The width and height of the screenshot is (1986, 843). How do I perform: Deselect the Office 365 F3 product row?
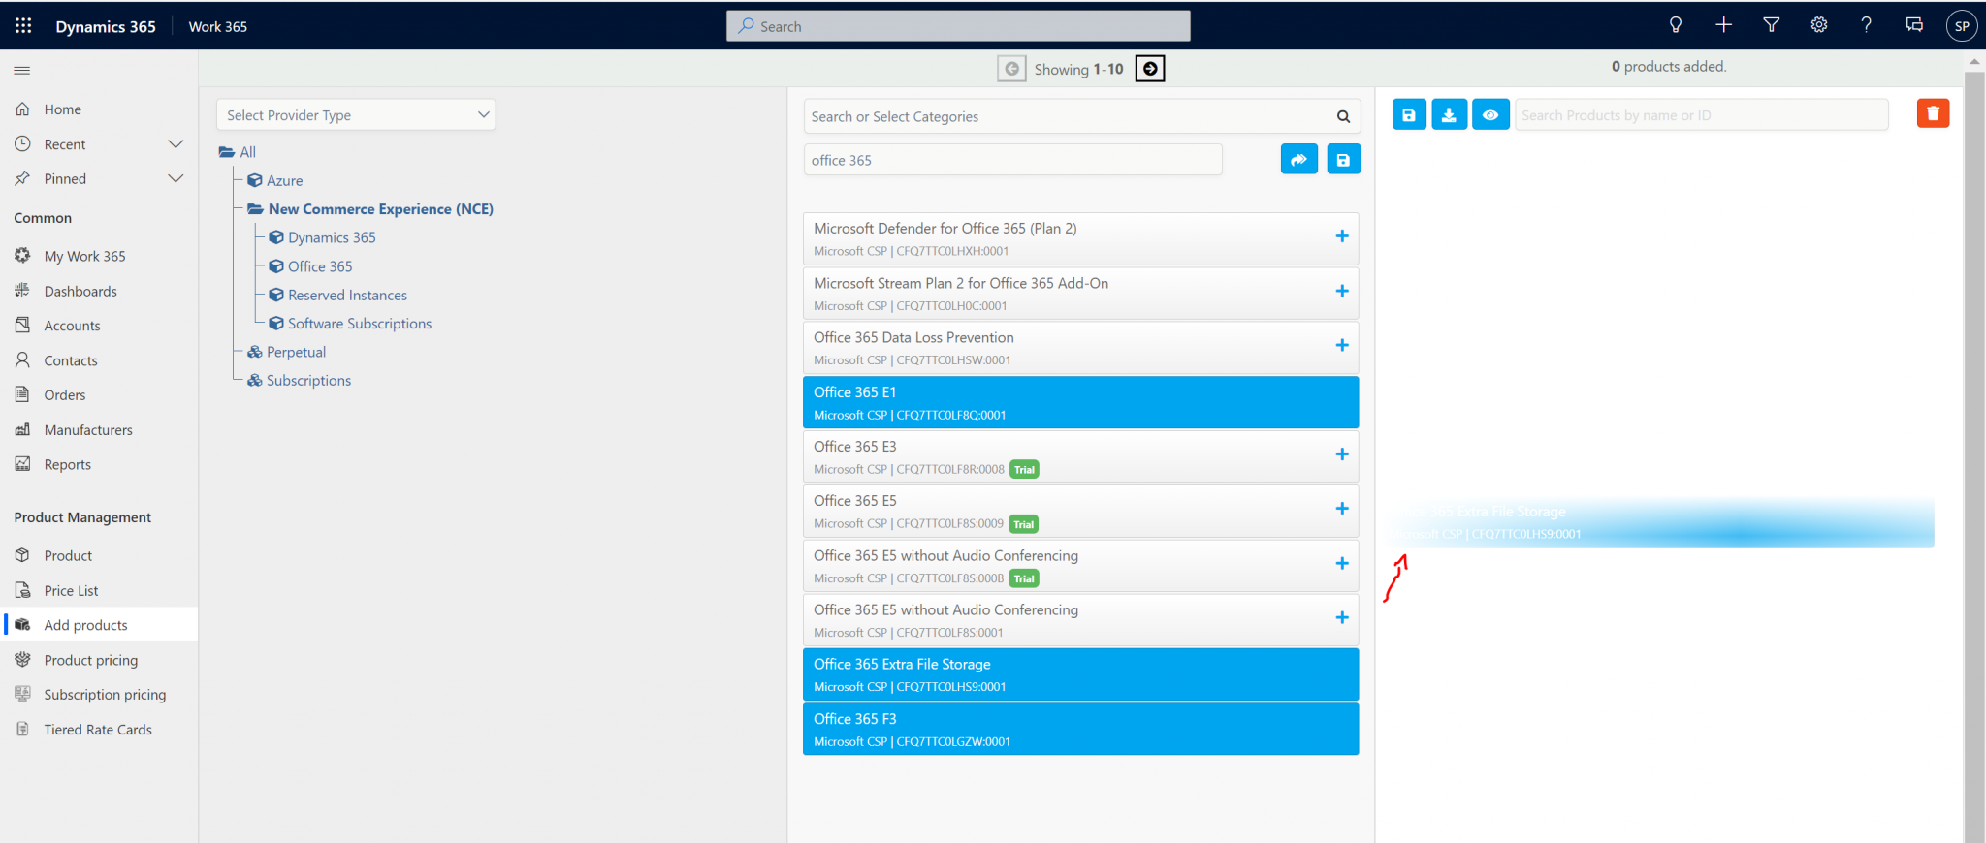click(x=1080, y=729)
